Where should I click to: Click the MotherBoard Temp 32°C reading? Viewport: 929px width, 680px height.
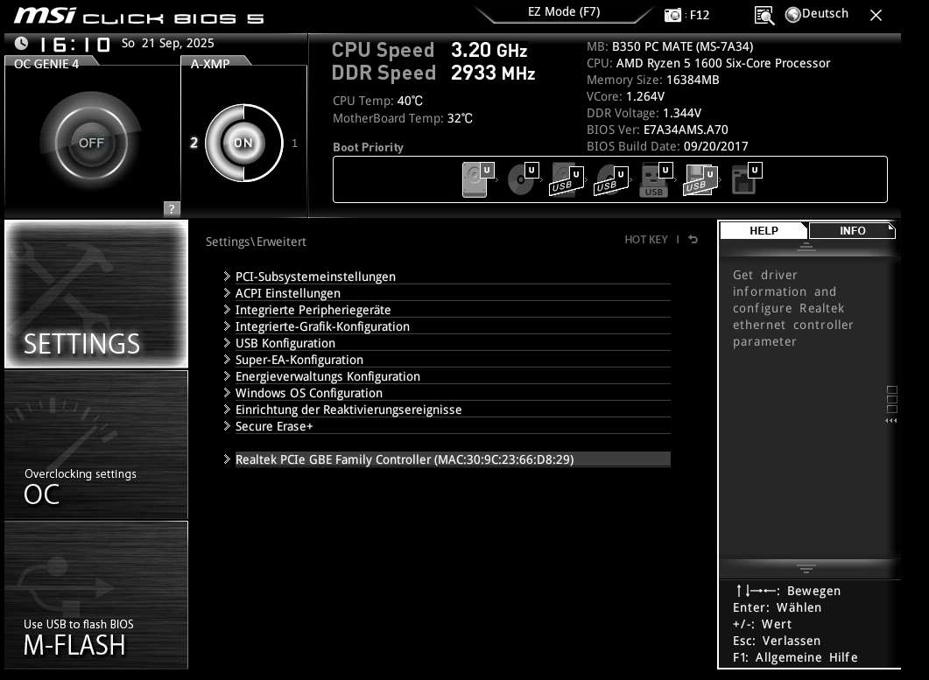point(402,118)
